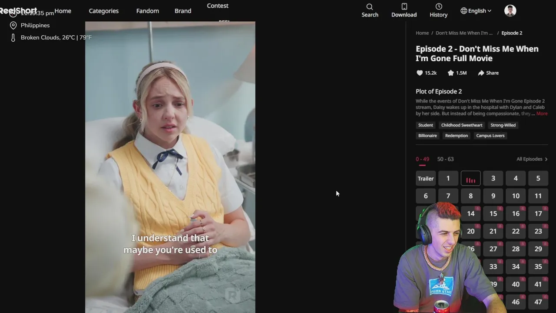Select the Campus Lovers tag
This screenshot has height=313, width=556.
490,136
